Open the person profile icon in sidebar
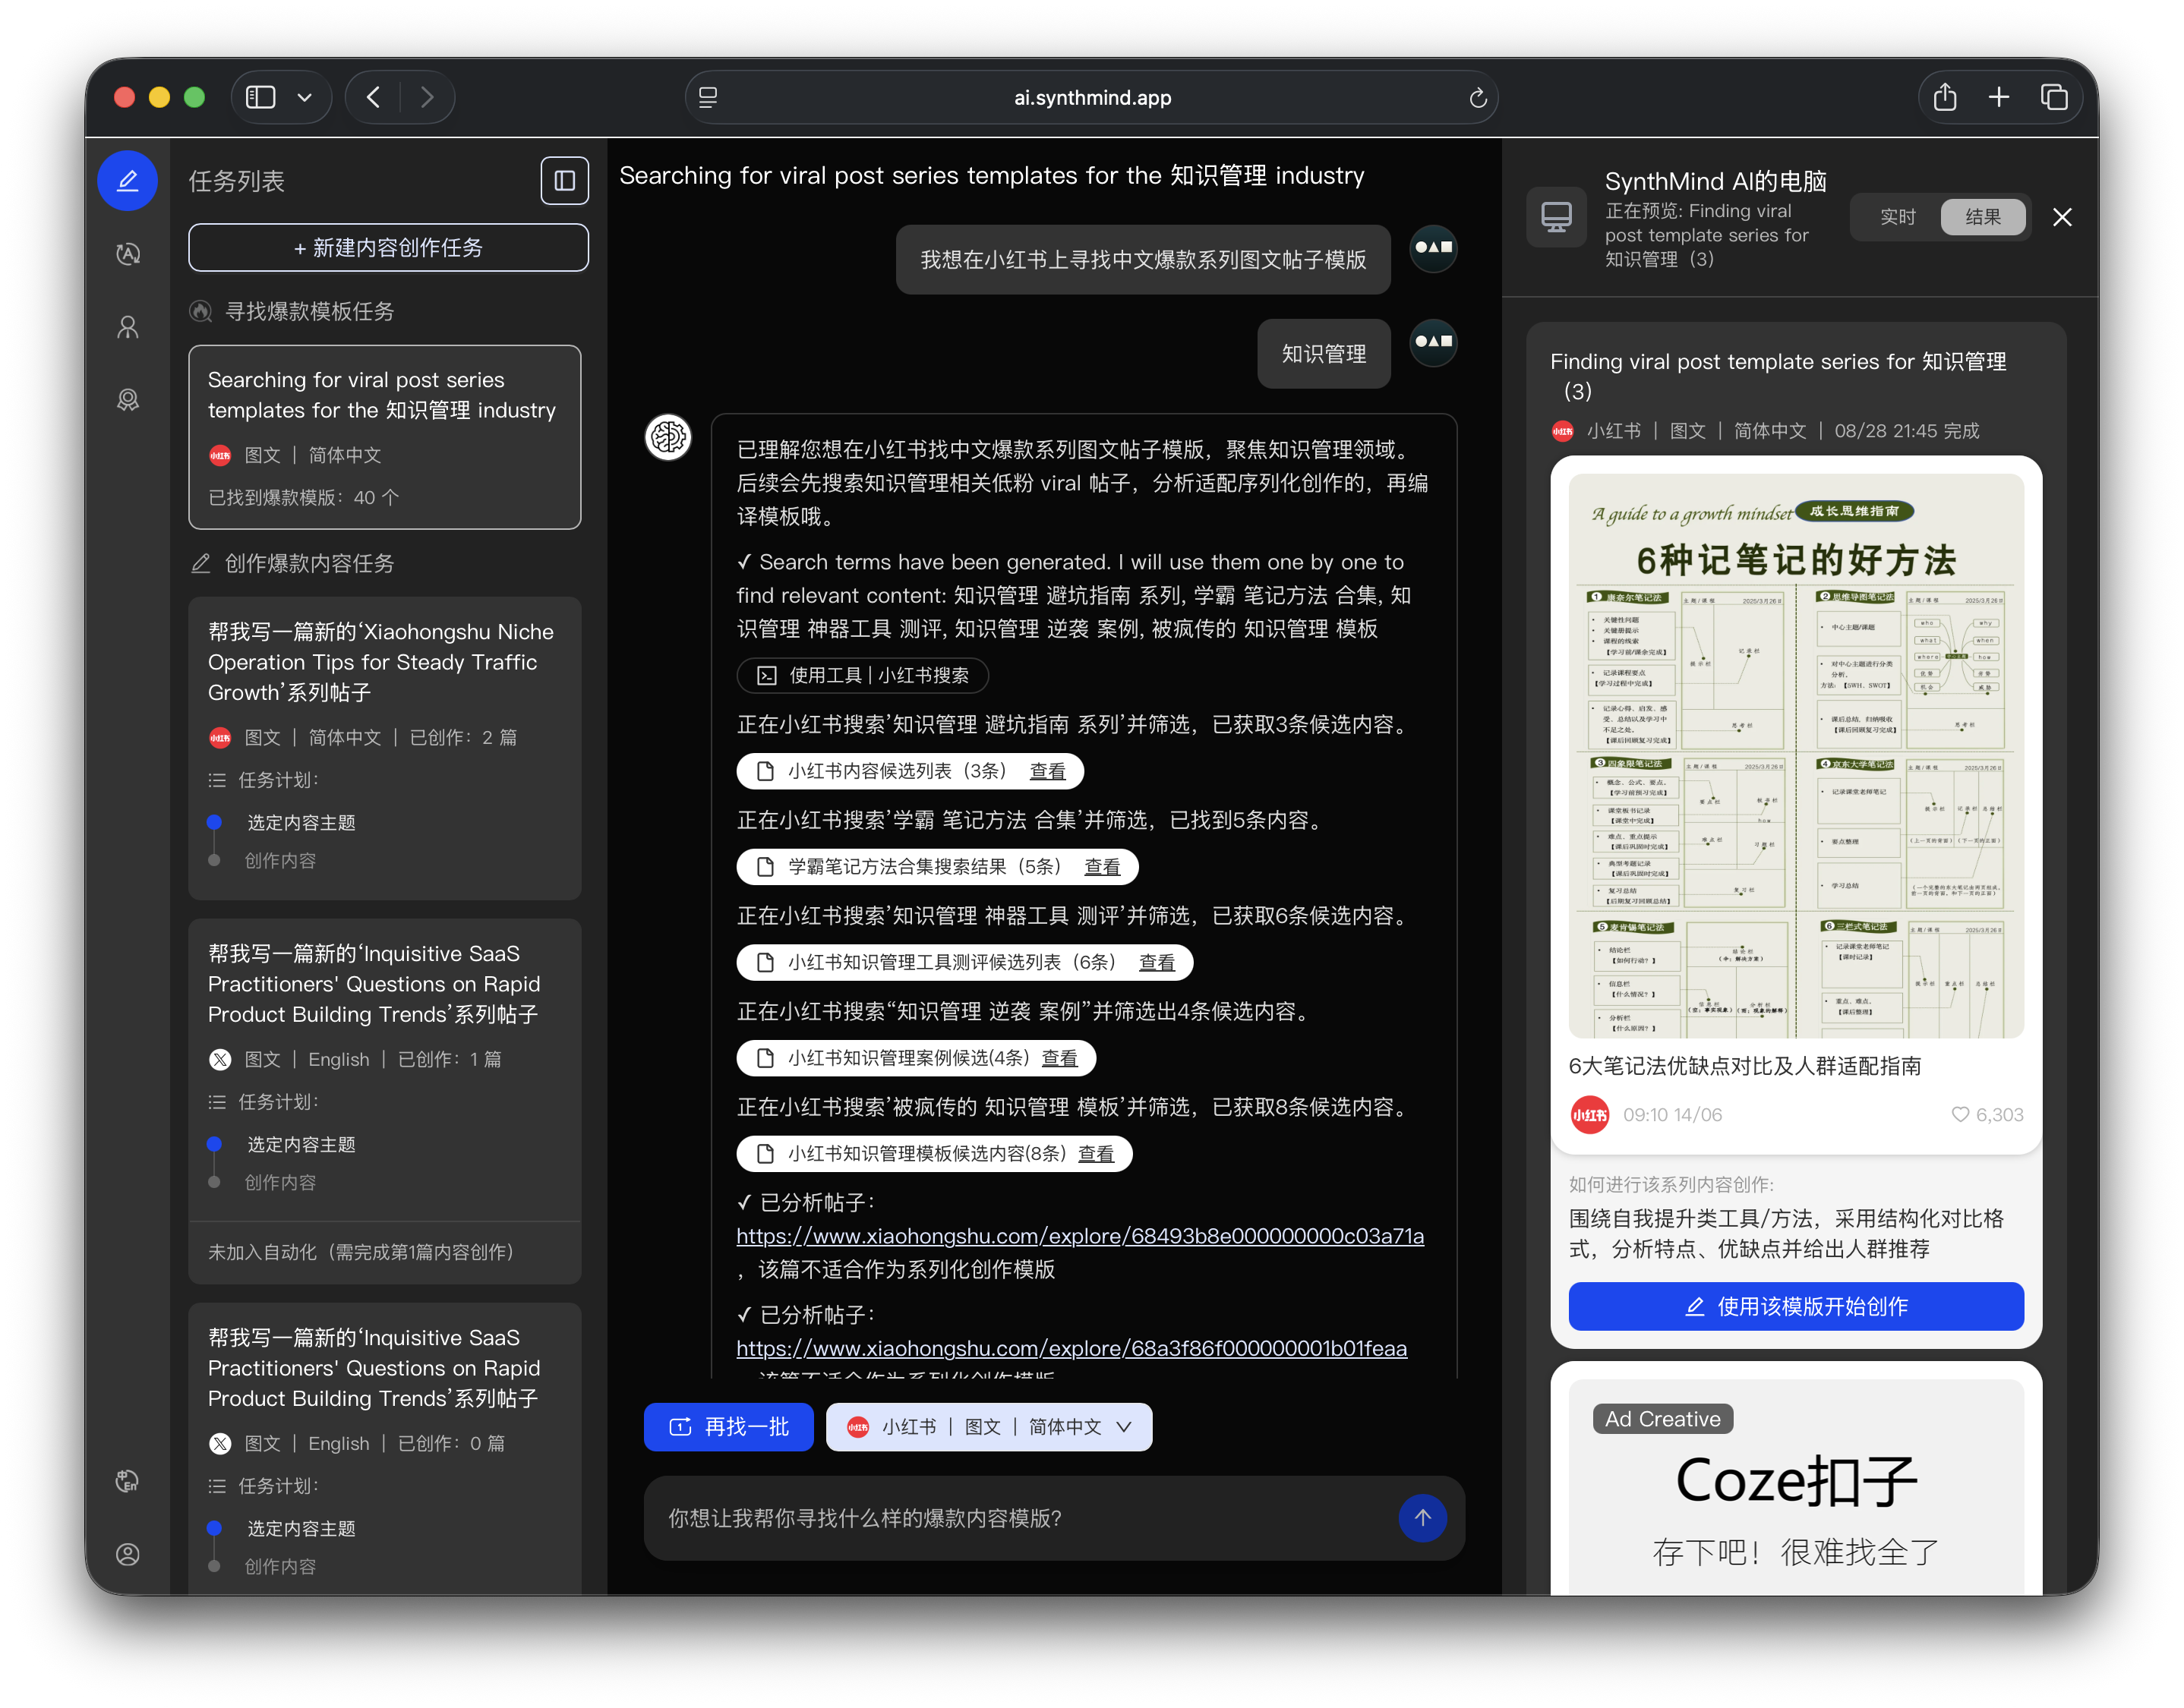 pos(127,327)
